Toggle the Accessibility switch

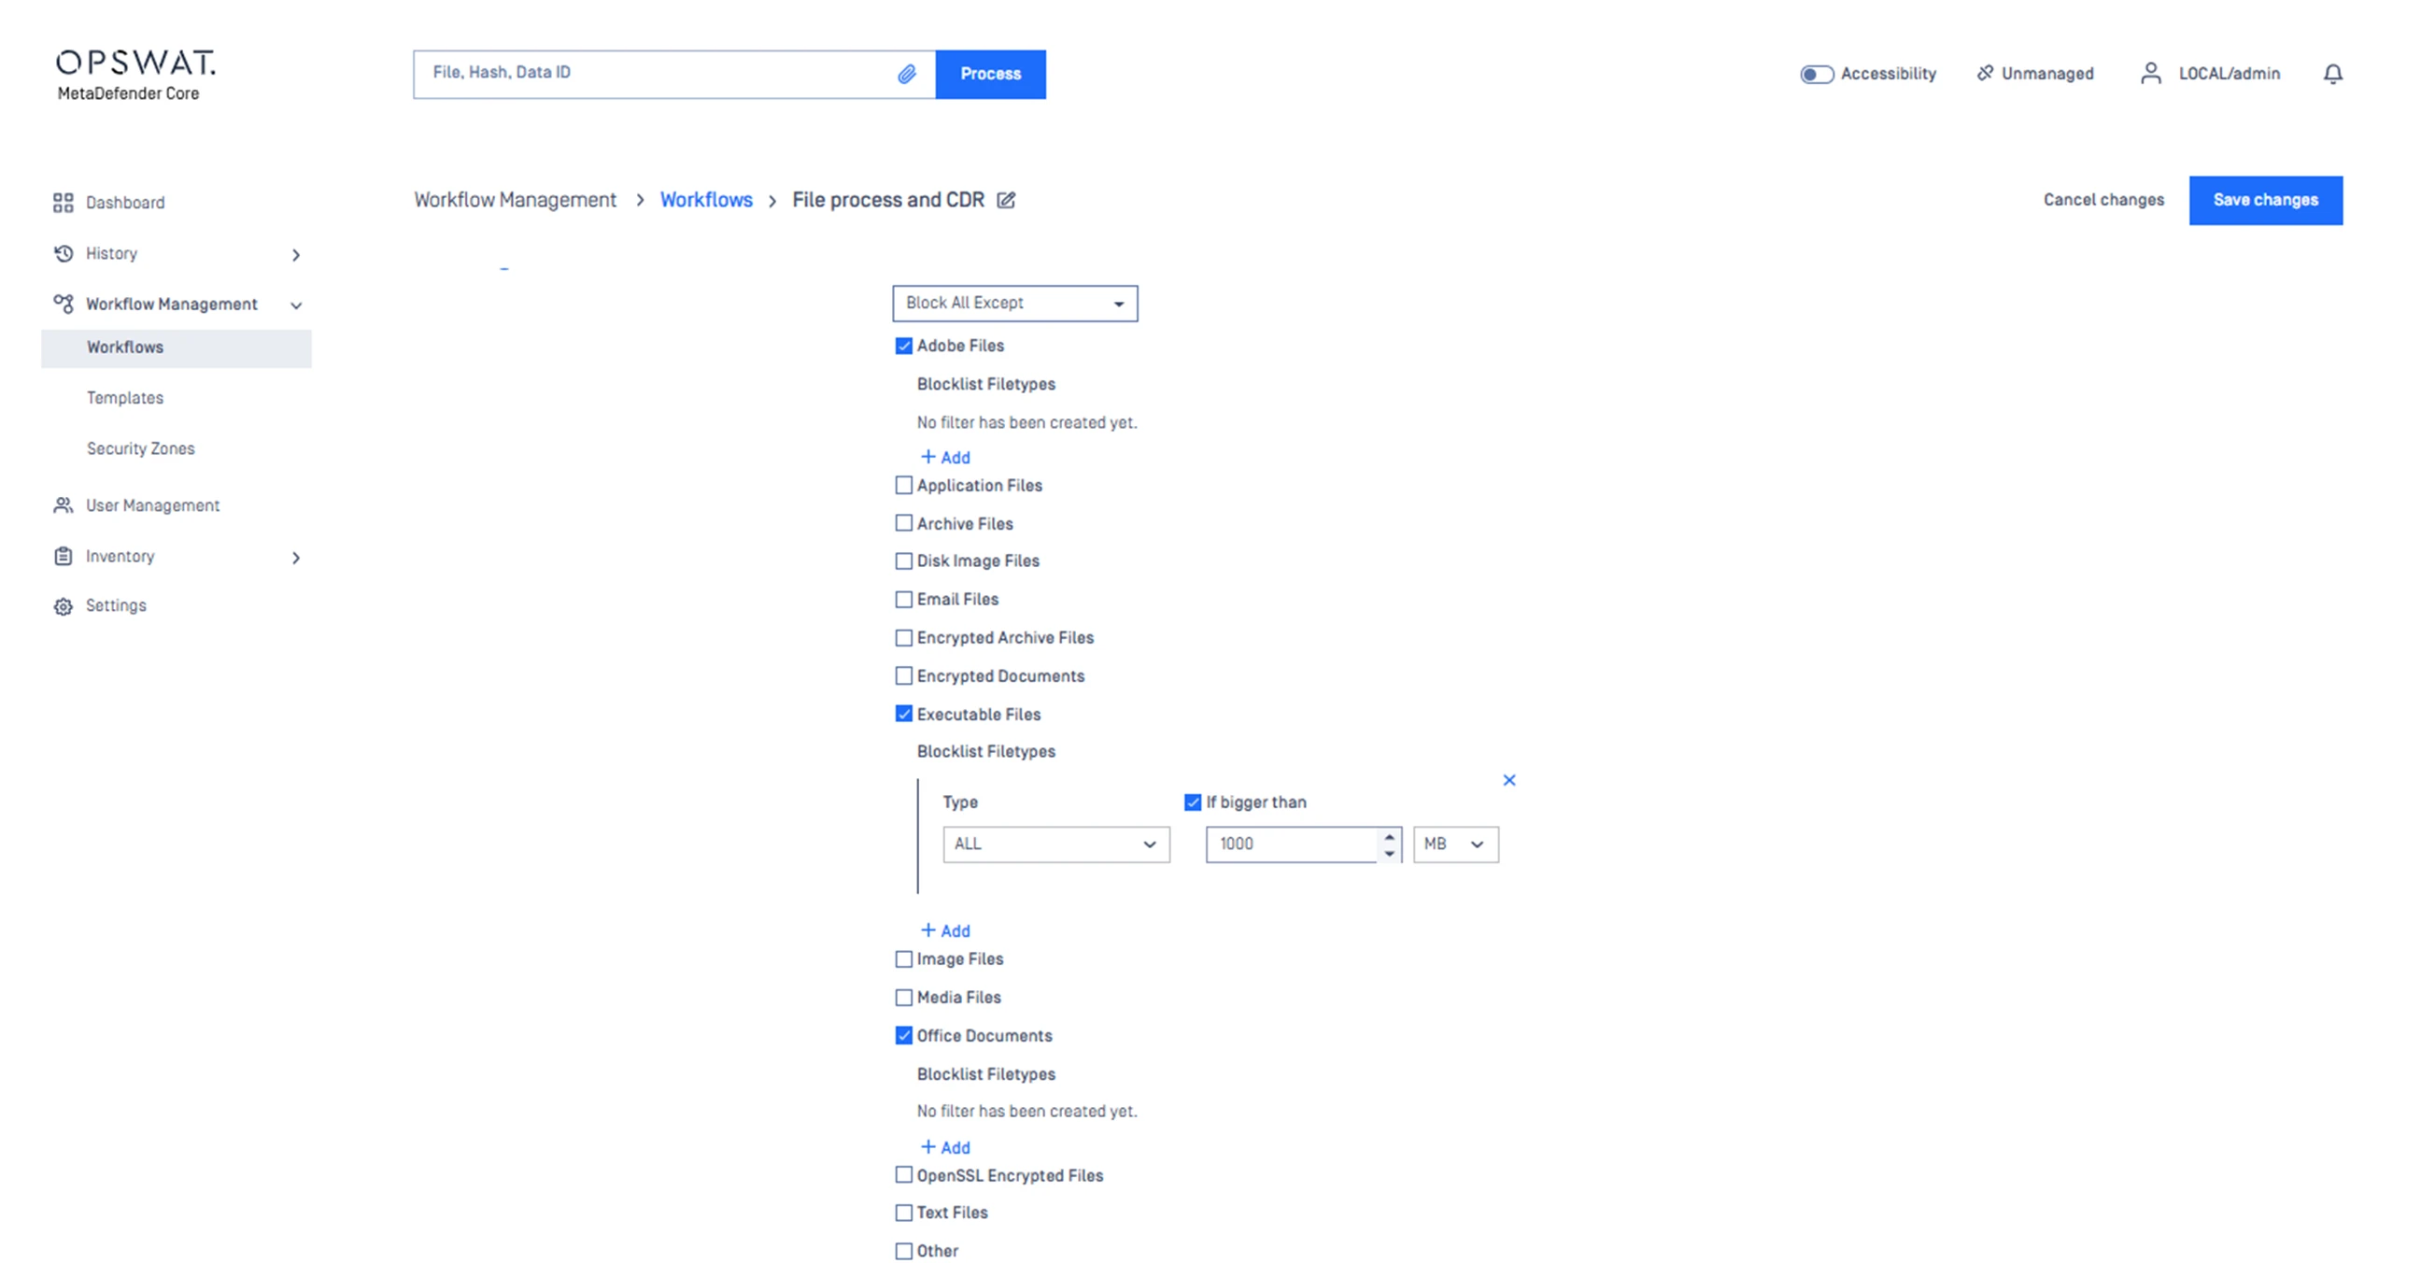pyautogui.click(x=1816, y=74)
